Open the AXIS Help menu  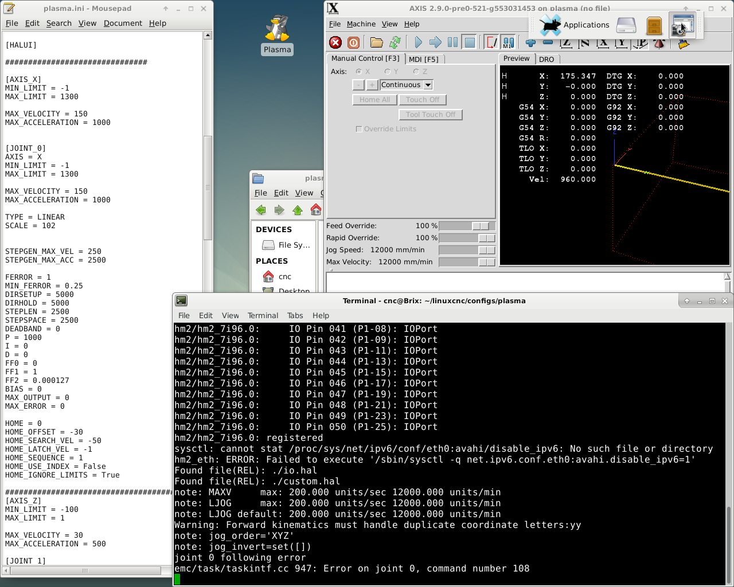point(412,24)
